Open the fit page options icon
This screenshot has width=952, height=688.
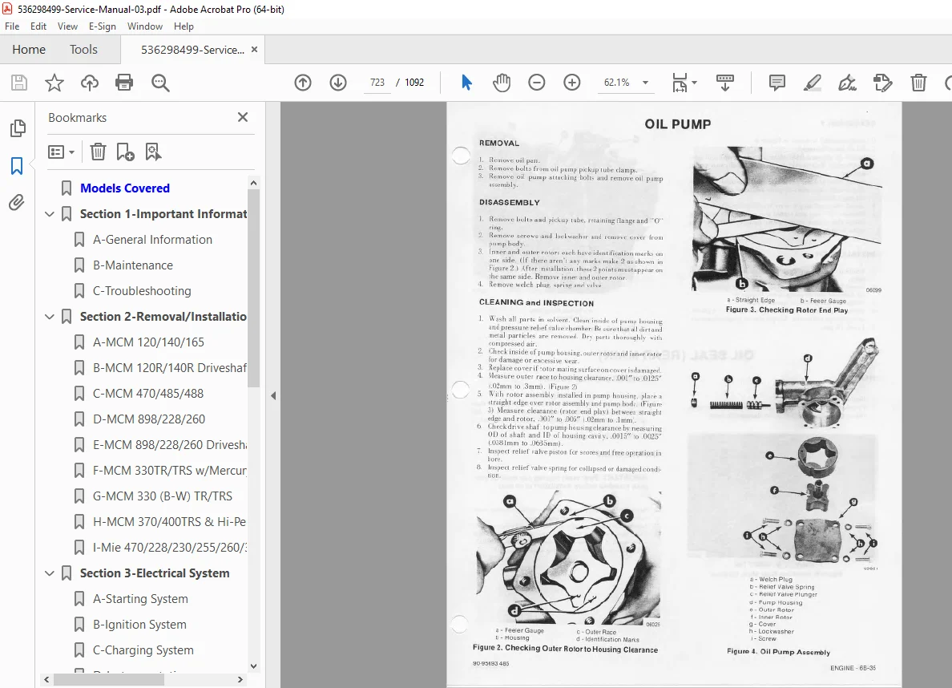coord(680,83)
